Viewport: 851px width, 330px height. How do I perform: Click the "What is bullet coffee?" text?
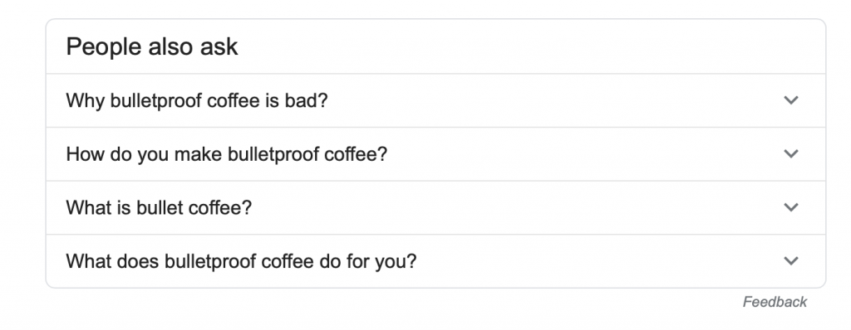click(159, 208)
